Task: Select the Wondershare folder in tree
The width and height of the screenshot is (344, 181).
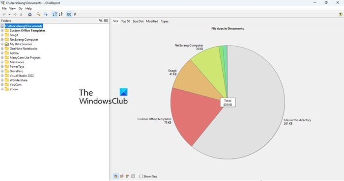Action: tap(19, 80)
